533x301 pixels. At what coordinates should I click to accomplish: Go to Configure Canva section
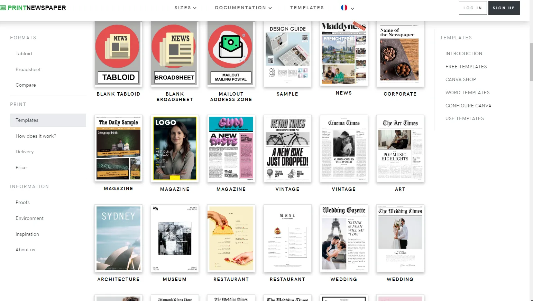[468, 106]
